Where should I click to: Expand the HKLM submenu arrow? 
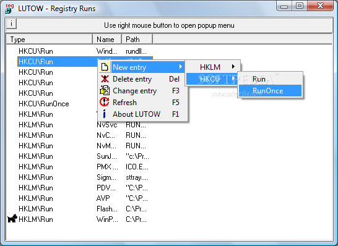[x=233, y=67]
